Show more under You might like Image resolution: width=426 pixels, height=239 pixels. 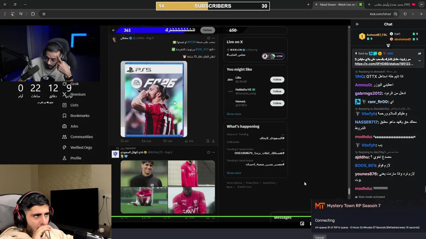pos(234,114)
